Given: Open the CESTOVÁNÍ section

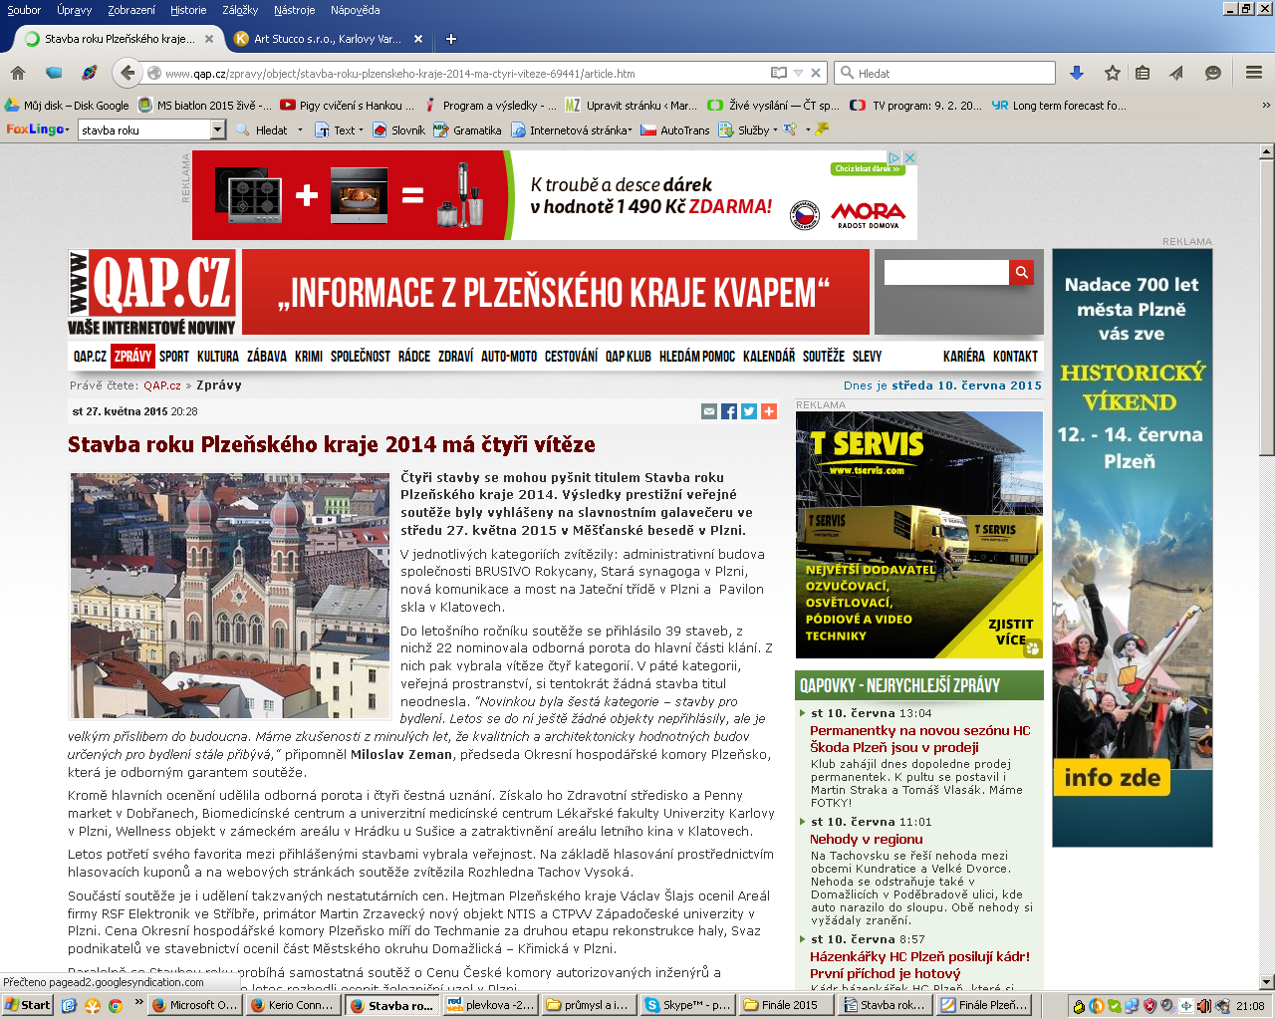Looking at the screenshot, I should click(x=571, y=356).
